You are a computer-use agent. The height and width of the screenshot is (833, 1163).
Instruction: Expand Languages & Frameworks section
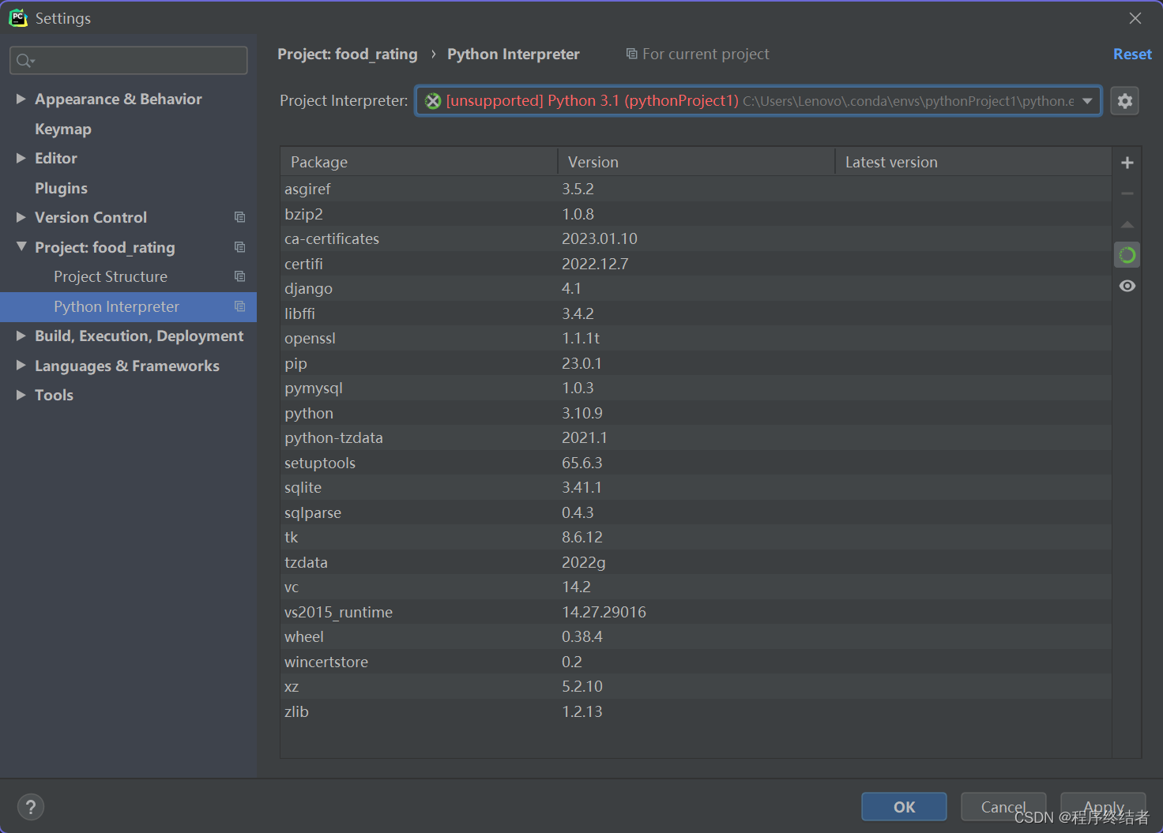click(x=21, y=366)
